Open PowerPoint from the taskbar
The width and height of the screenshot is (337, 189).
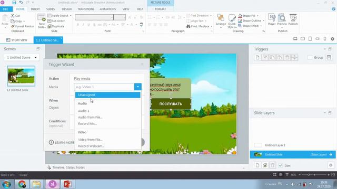coord(67,184)
